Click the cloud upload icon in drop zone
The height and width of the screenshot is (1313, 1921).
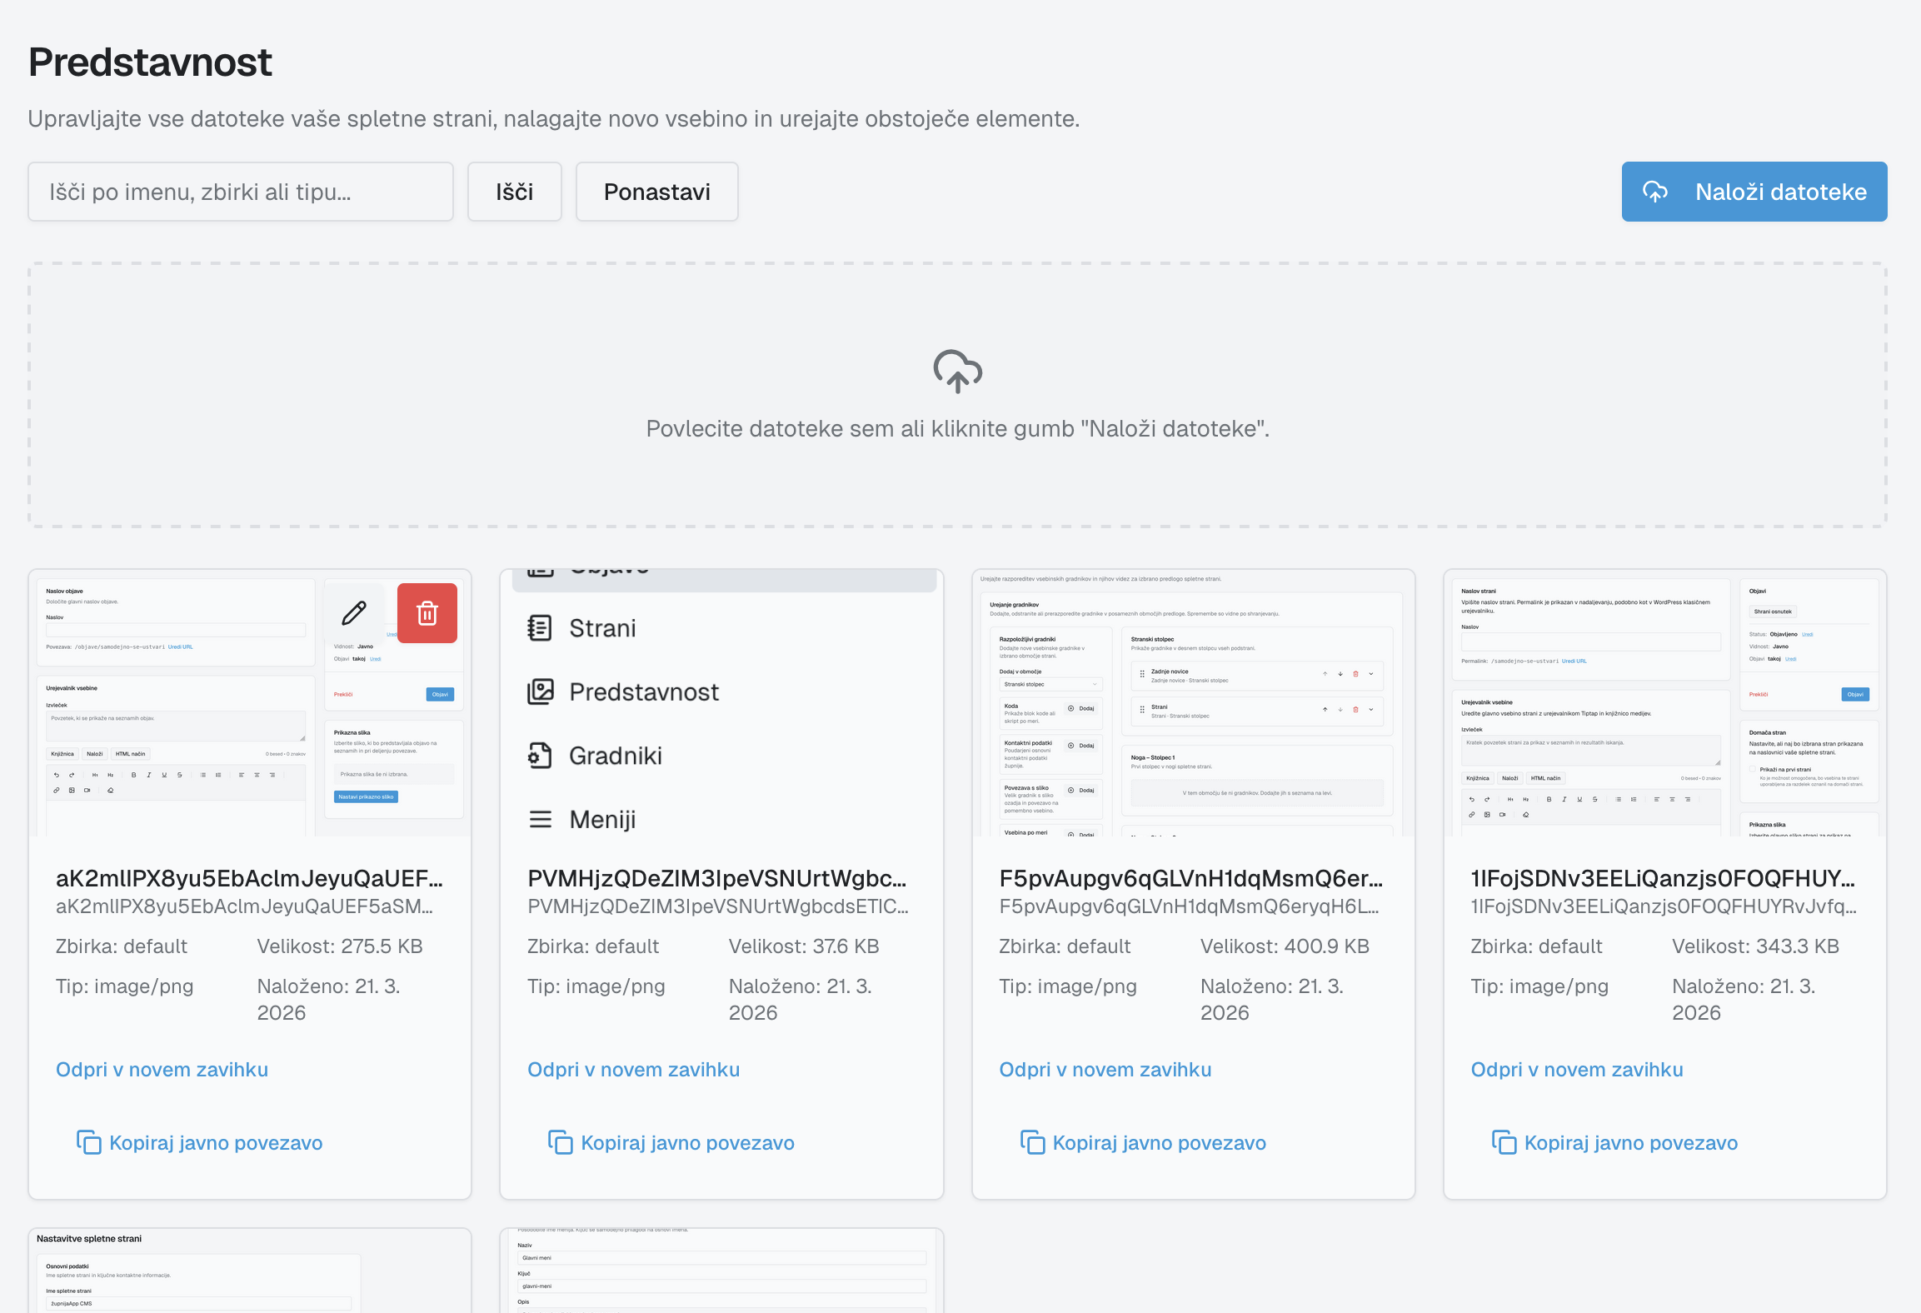[957, 372]
